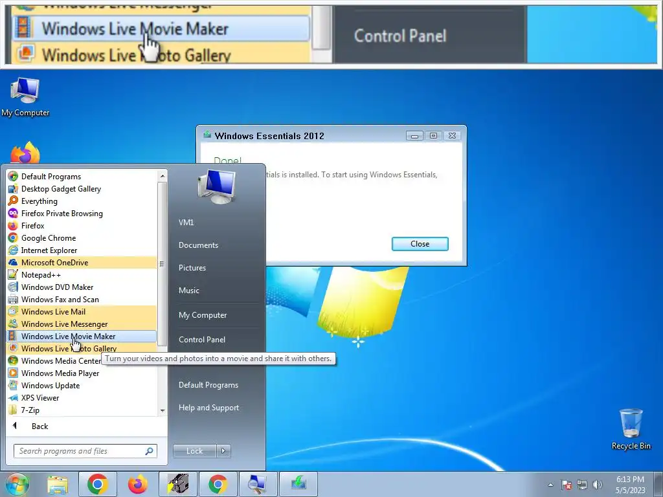Show hidden system tray icons
The height and width of the screenshot is (497, 663).
[x=550, y=485]
